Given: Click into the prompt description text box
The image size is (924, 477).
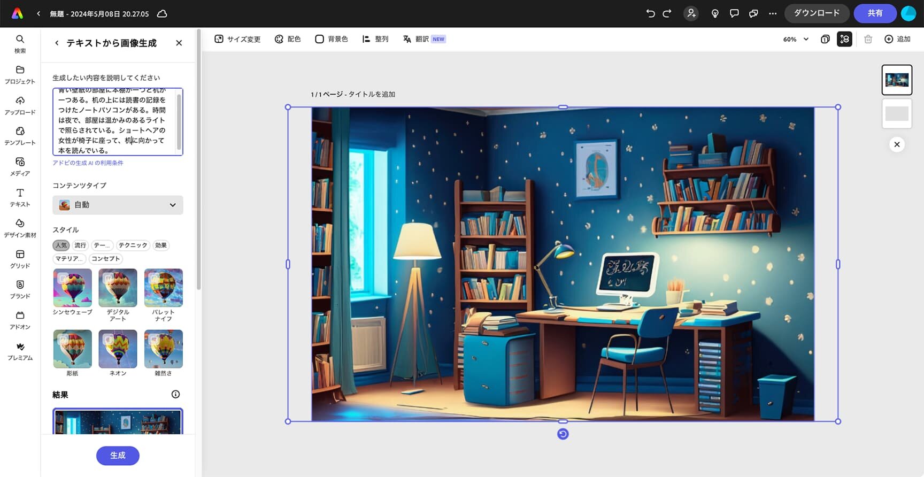Looking at the screenshot, I should point(118,122).
